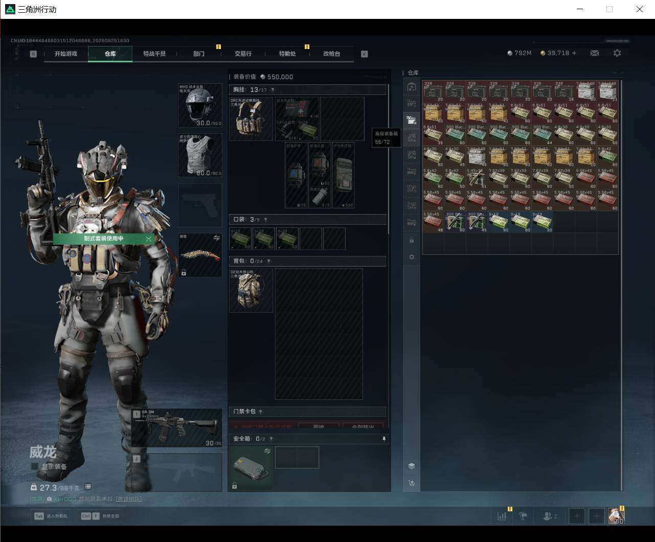Viewport: 655px width, 542px height.
Task: Switch to the 开始游戏 tab
Action: click(x=66, y=54)
